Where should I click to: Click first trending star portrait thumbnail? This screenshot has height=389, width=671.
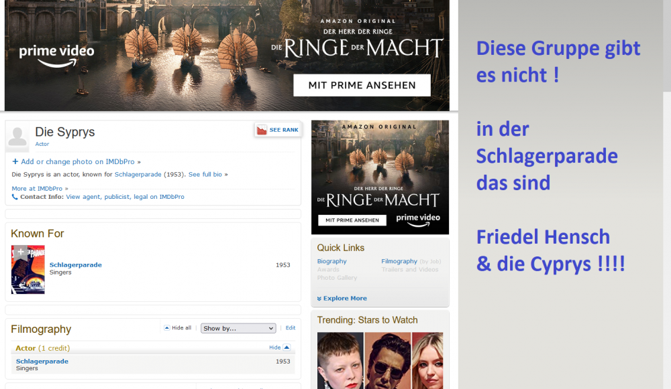(x=341, y=361)
